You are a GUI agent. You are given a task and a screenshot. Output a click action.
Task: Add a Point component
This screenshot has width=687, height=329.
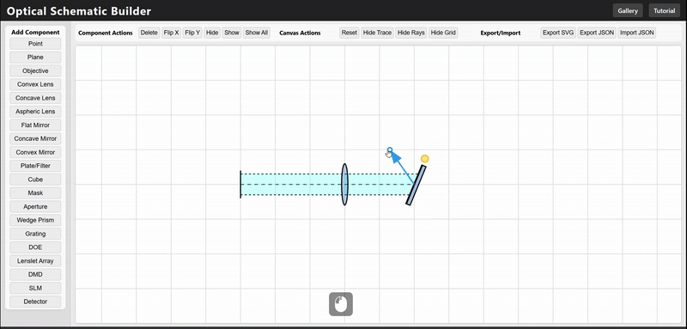(x=35, y=44)
